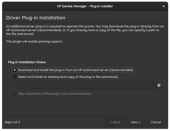
Task: Click the 'Download and install the plug-in' label text
Action: 76,70
